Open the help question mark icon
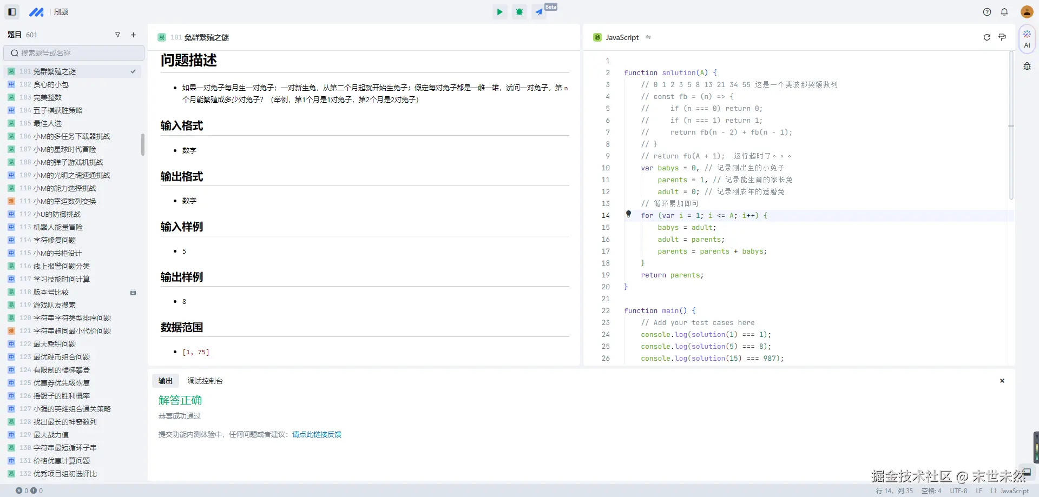The height and width of the screenshot is (497, 1039). pos(987,12)
